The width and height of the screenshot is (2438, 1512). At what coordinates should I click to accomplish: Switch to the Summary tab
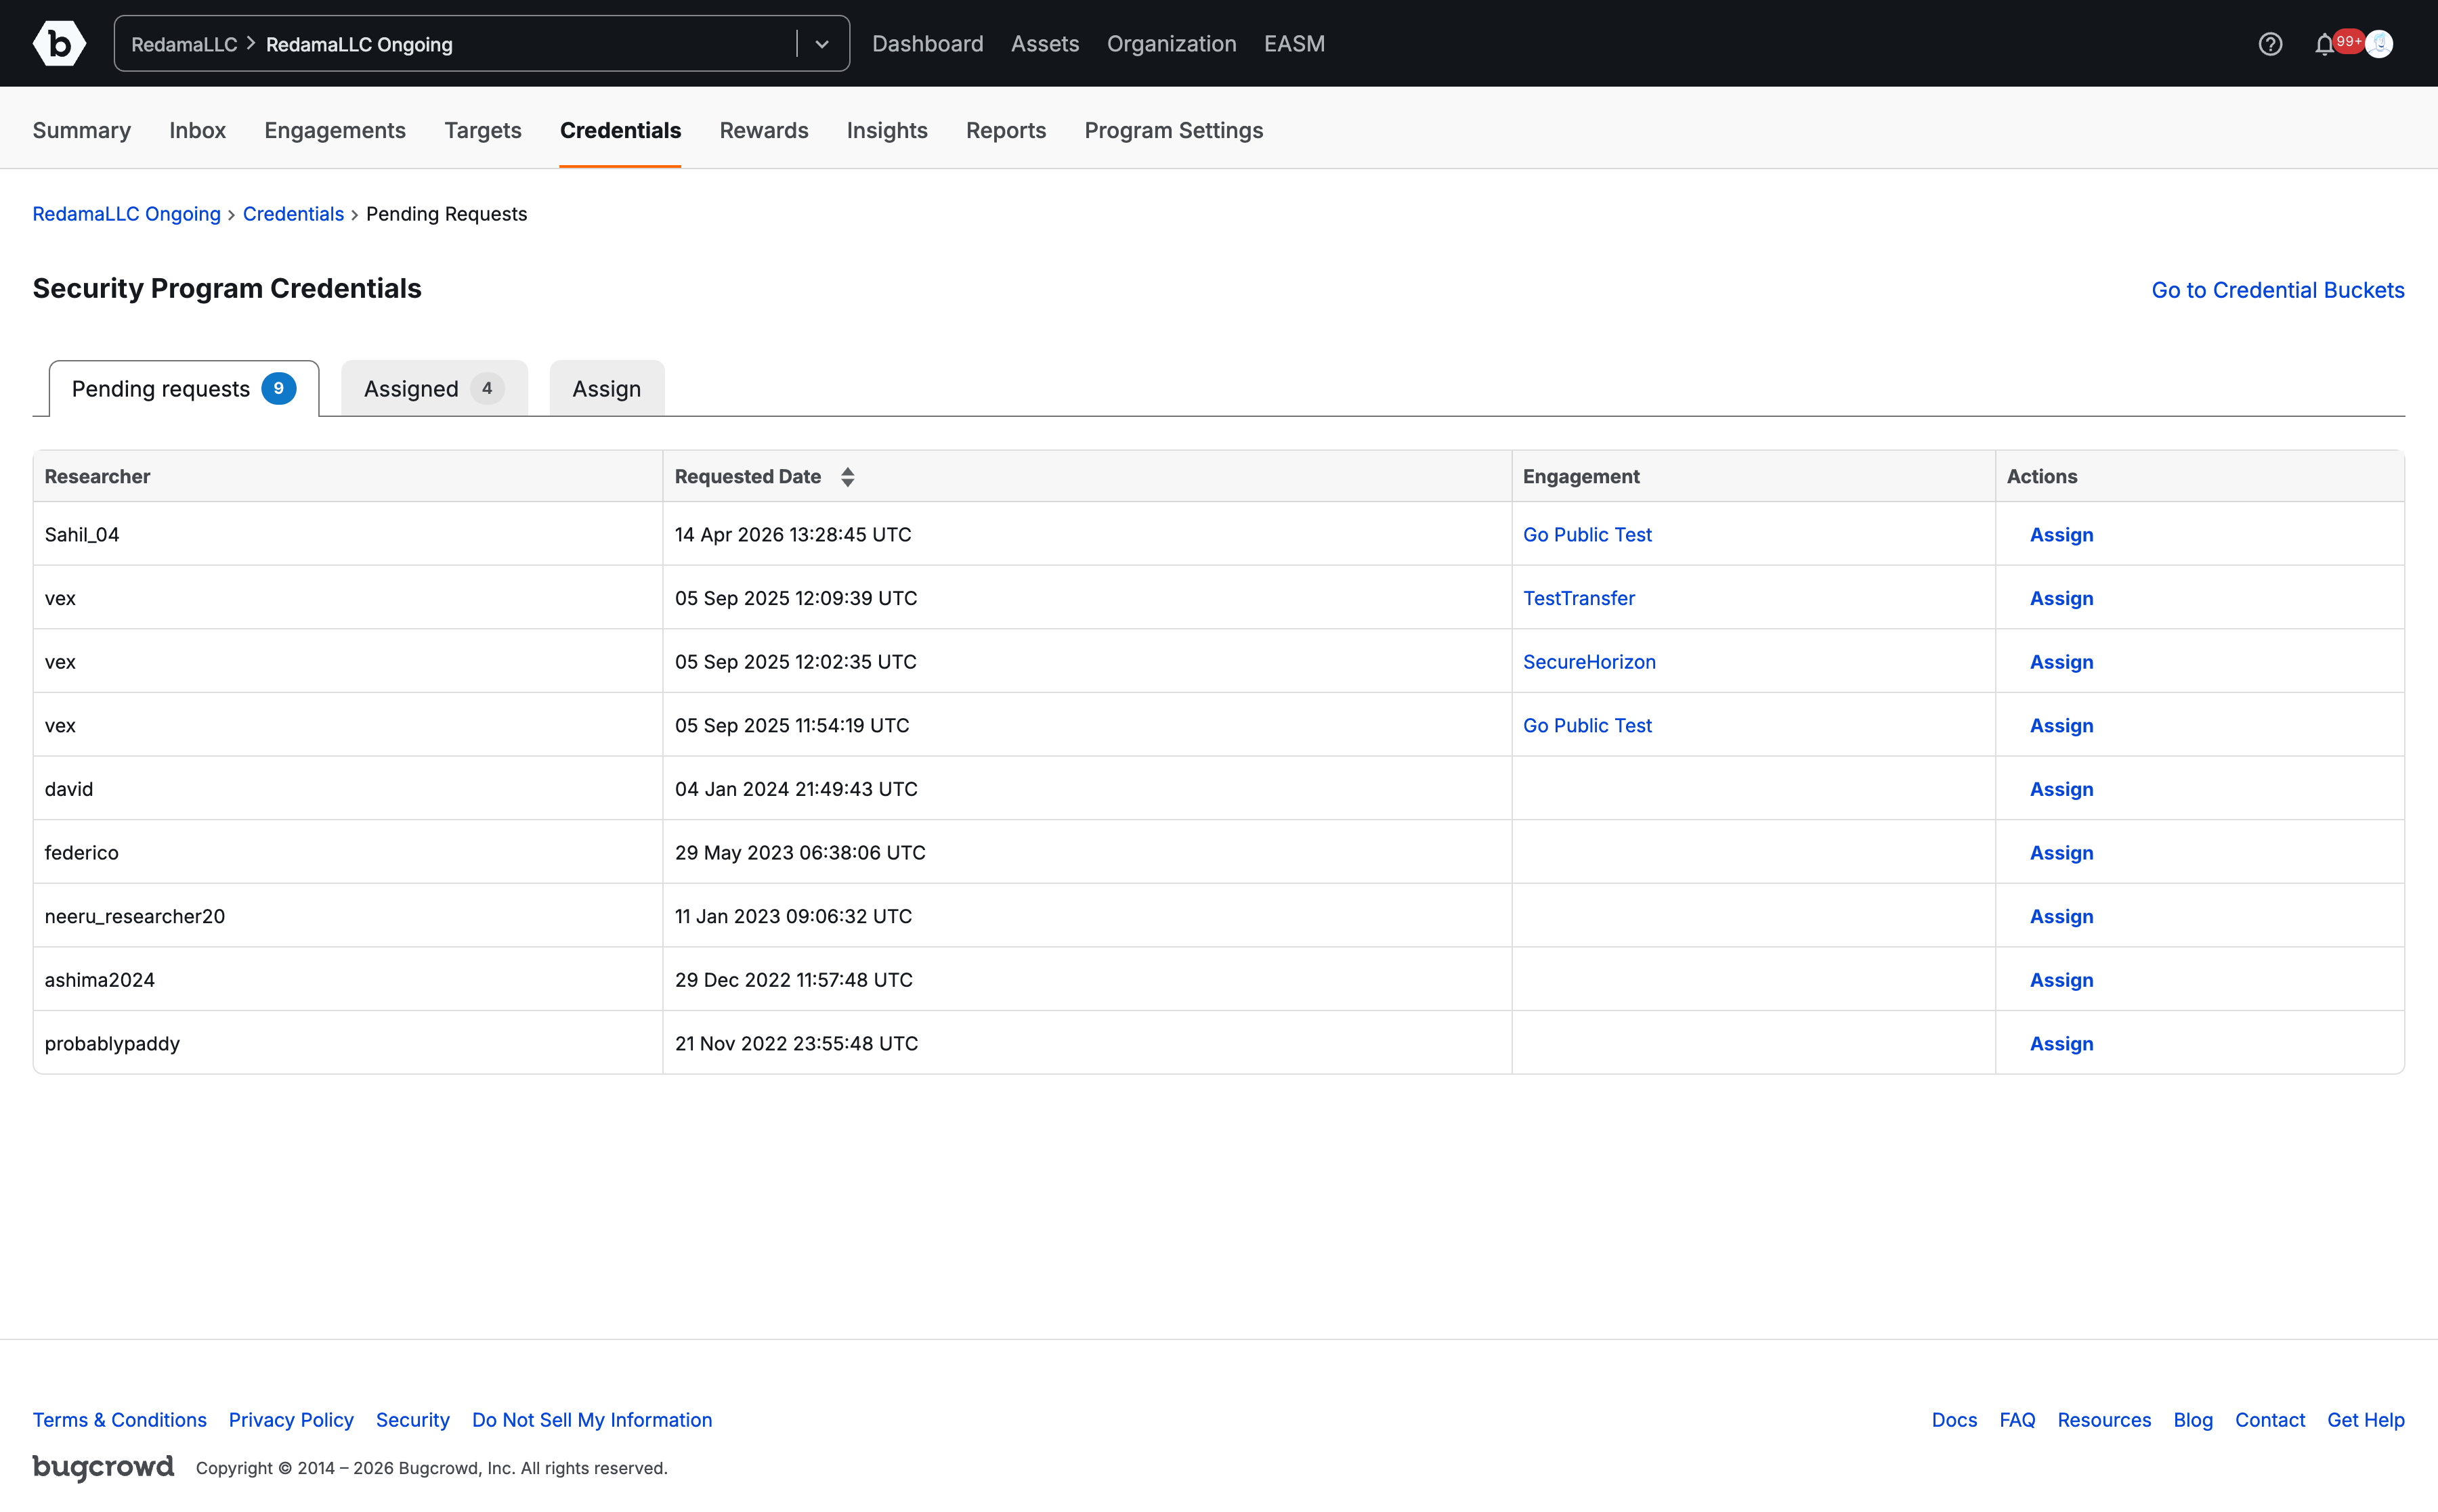81,130
